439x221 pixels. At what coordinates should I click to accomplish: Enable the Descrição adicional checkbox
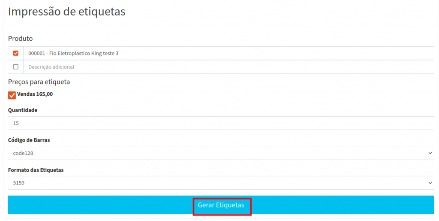point(16,67)
